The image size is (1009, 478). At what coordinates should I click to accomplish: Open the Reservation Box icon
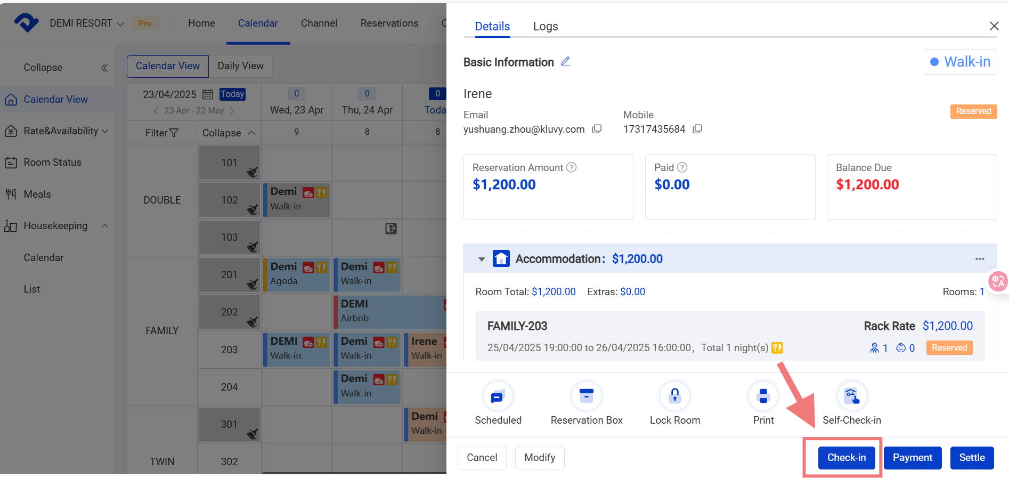coord(586,396)
